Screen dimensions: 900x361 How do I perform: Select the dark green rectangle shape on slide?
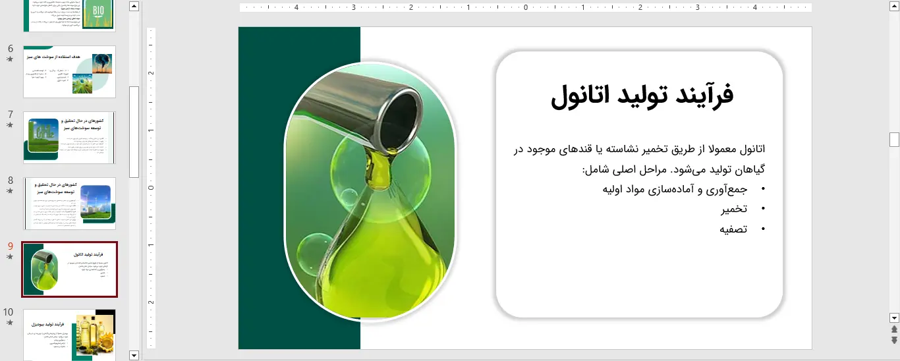click(x=261, y=188)
